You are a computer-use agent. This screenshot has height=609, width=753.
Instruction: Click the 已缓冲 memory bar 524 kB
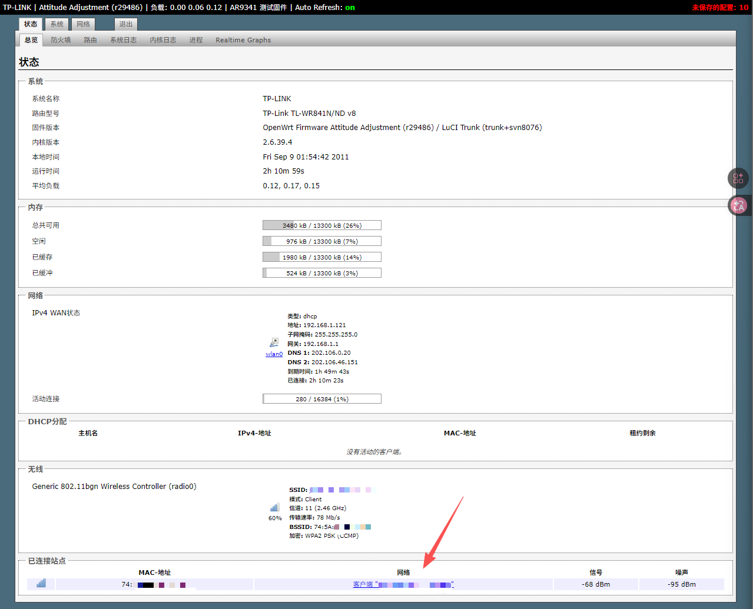322,273
